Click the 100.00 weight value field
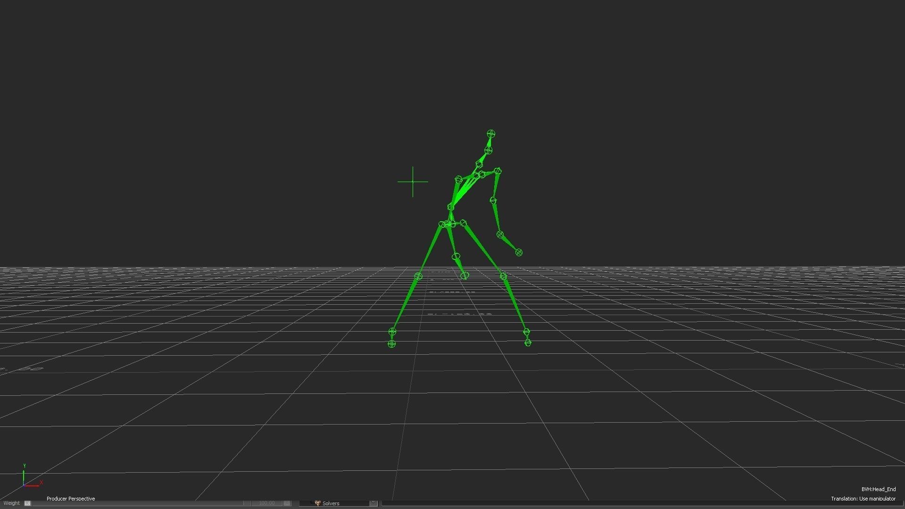This screenshot has height=509, width=905. tap(266, 503)
